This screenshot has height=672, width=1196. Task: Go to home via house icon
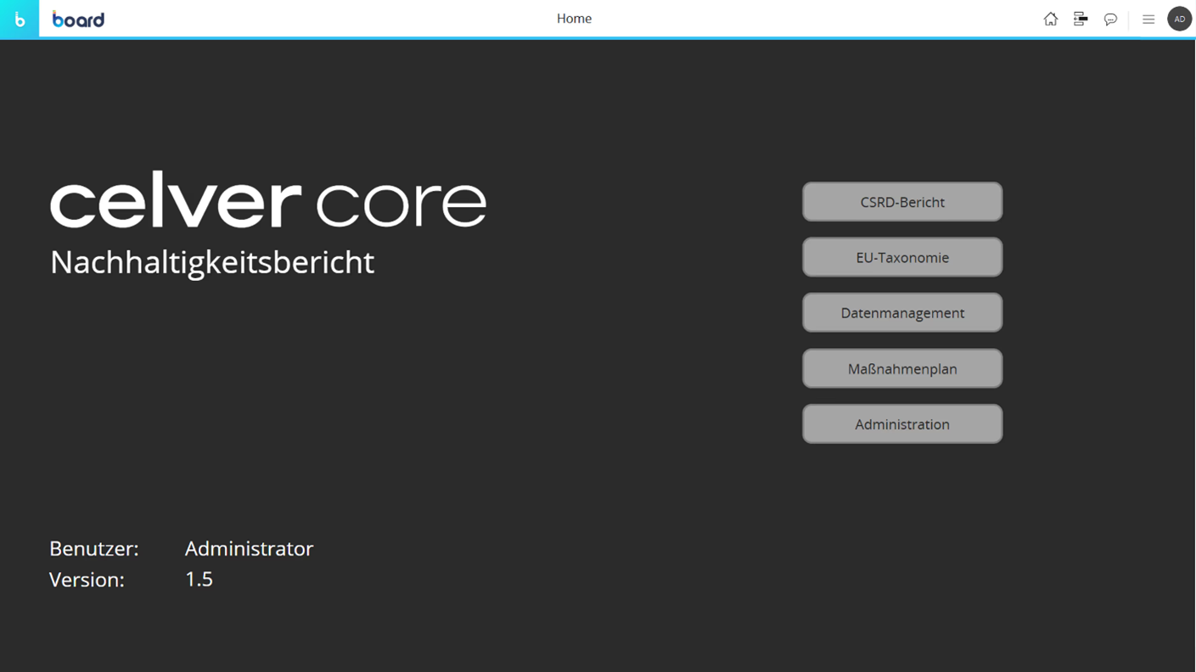[1050, 19]
